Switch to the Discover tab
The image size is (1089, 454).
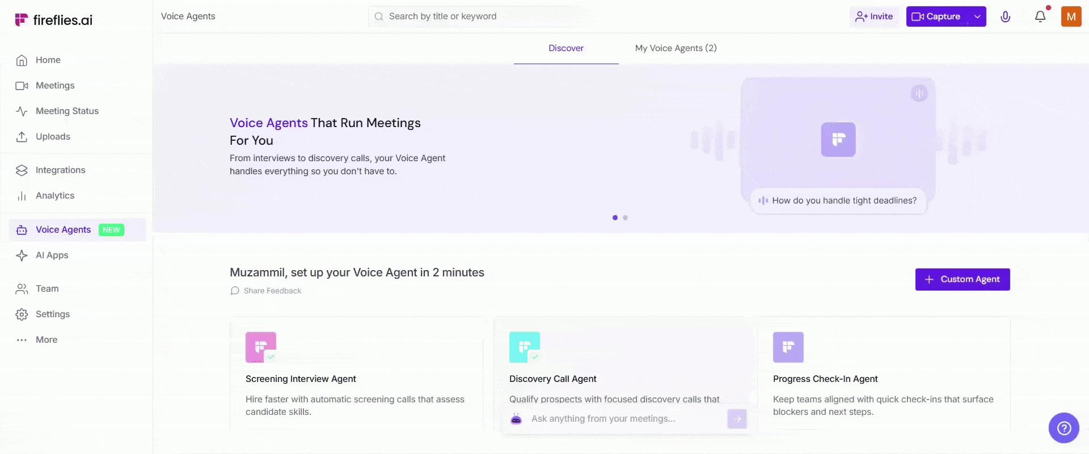566,48
